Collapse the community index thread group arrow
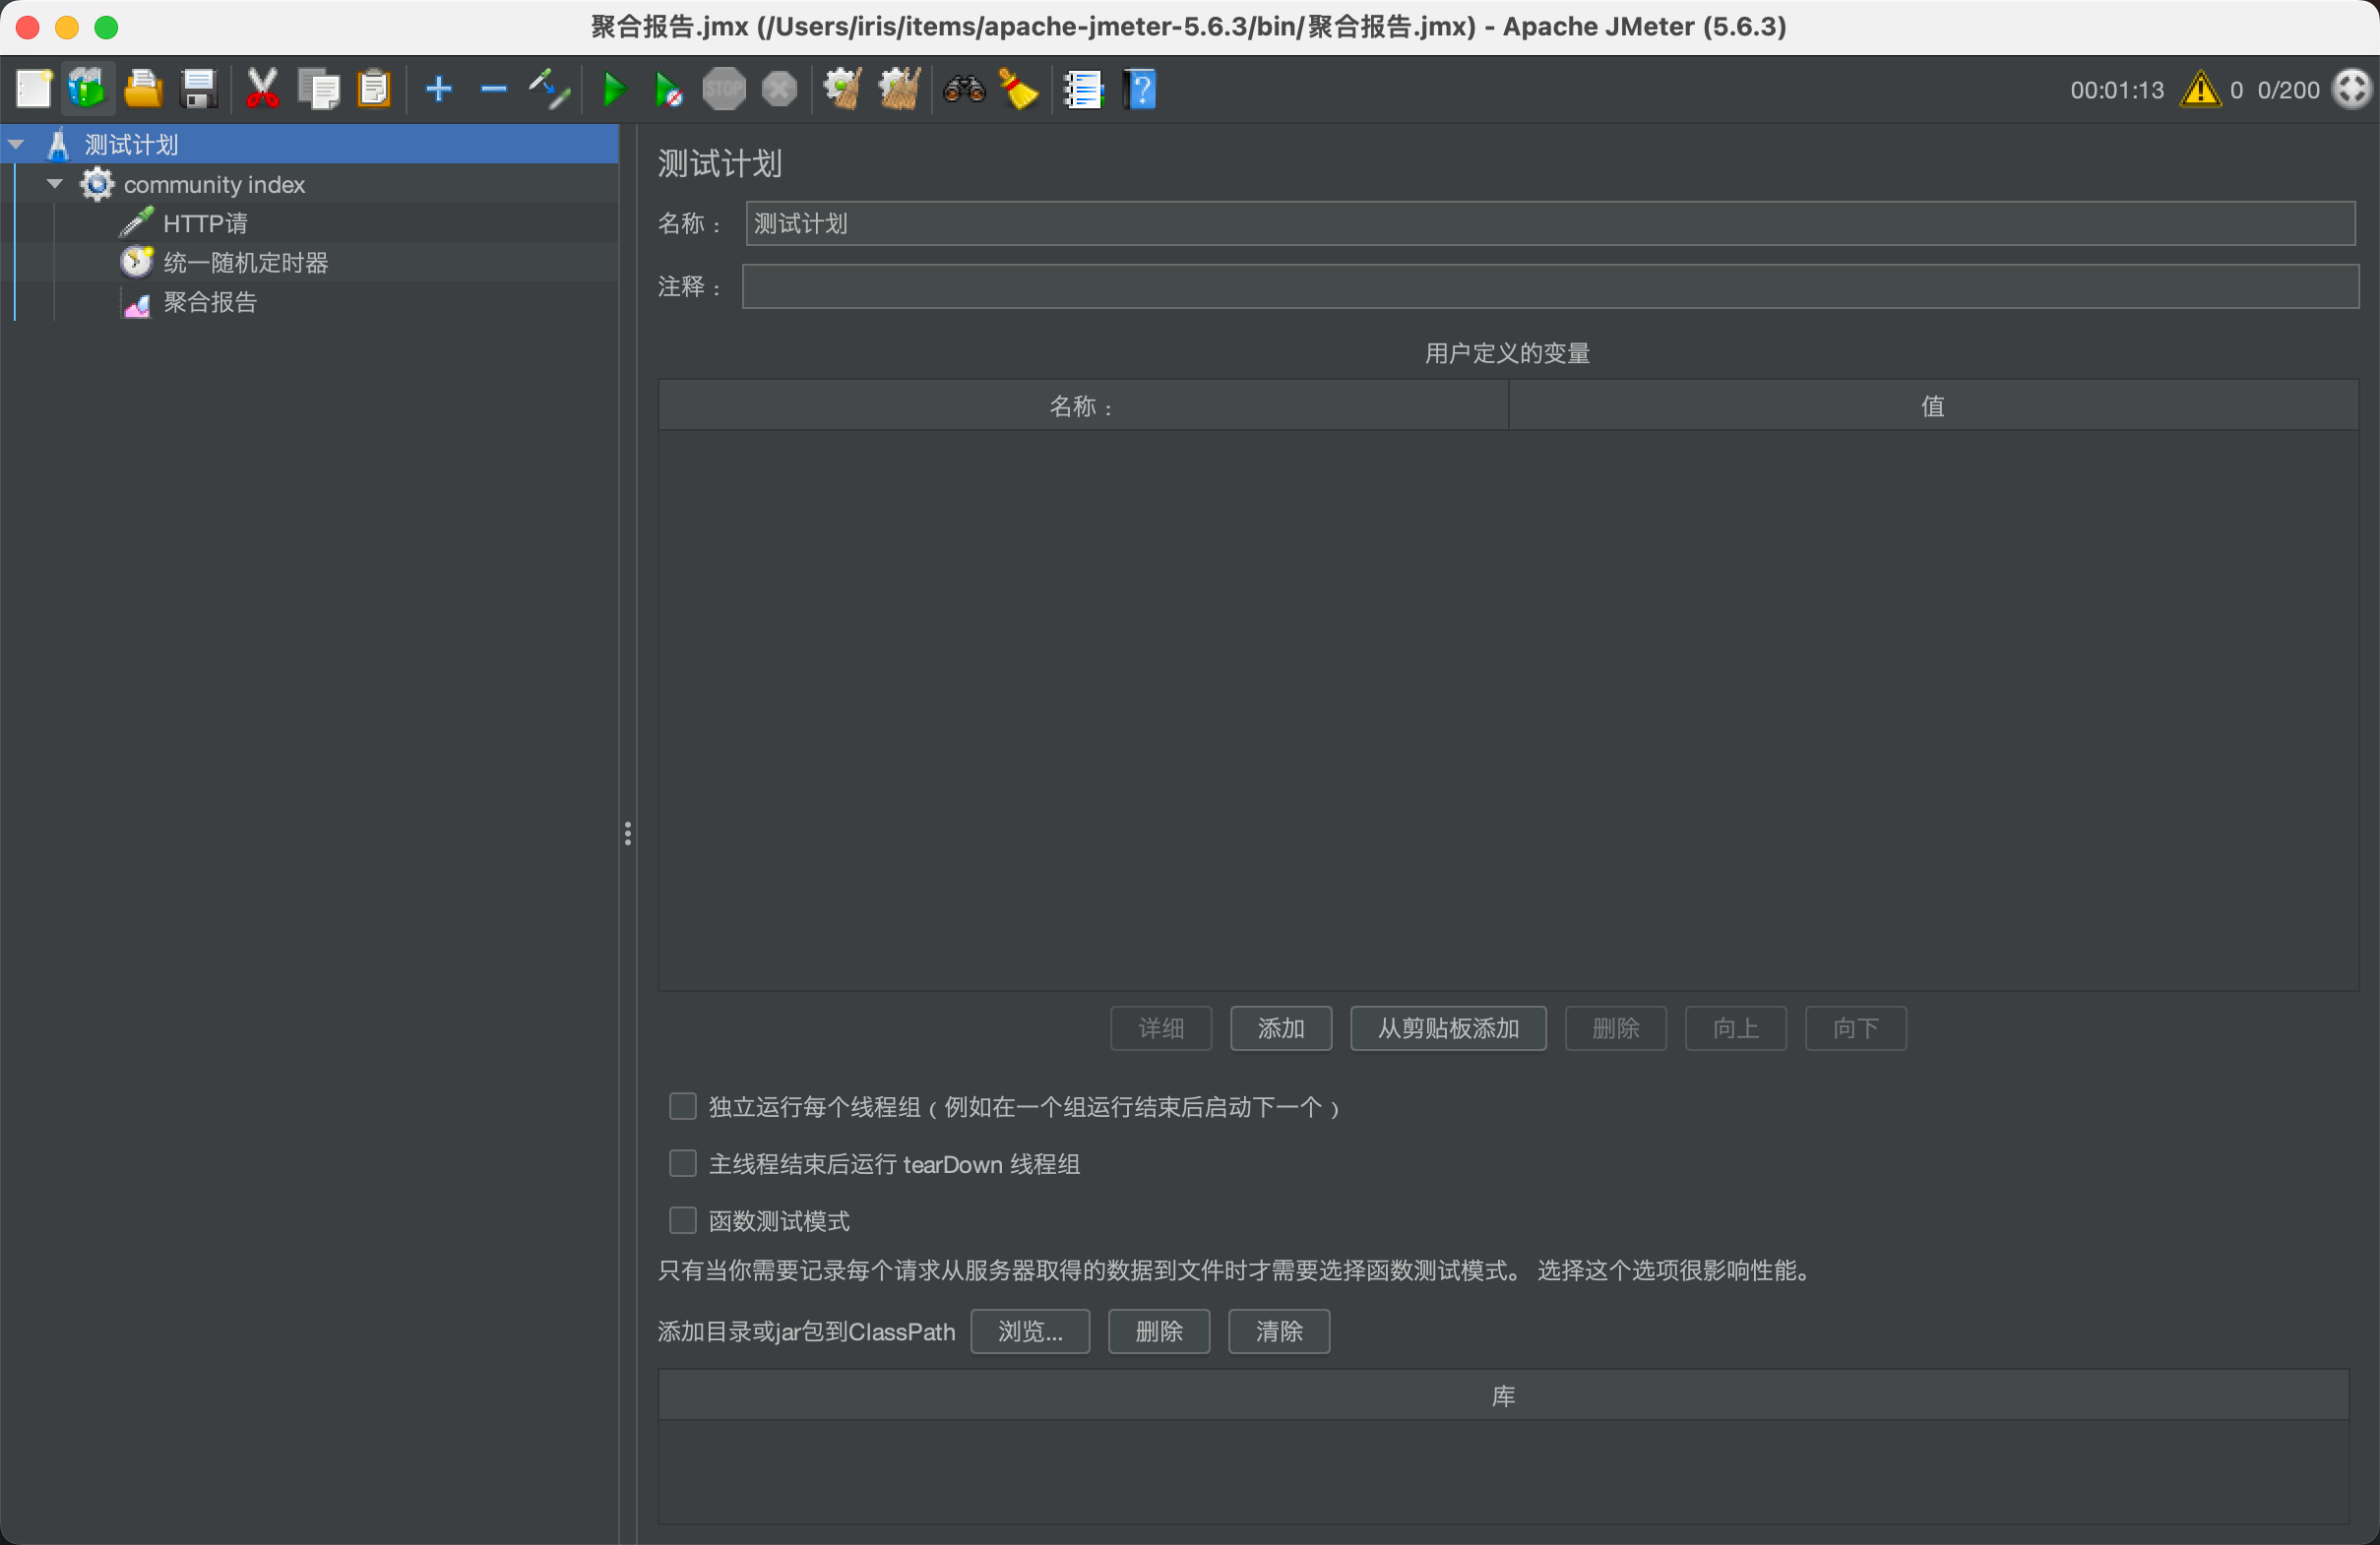 [x=55, y=184]
